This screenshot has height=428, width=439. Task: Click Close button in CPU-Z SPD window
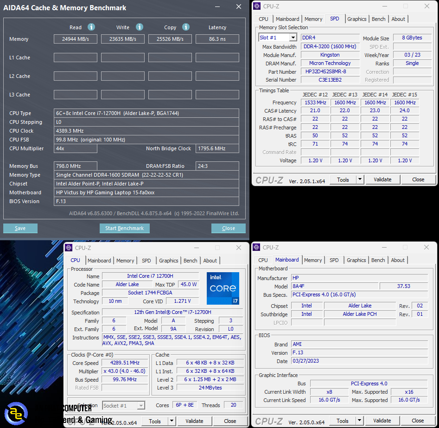418,179
